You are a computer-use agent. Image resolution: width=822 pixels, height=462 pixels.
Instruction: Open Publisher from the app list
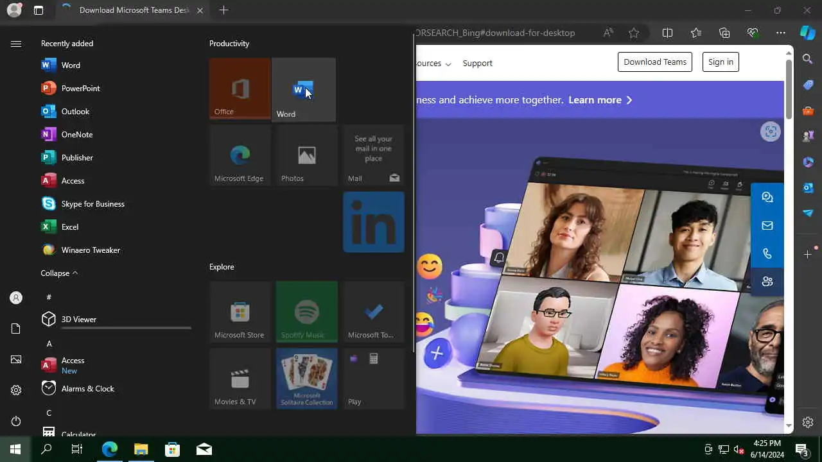tap(116, 157)
